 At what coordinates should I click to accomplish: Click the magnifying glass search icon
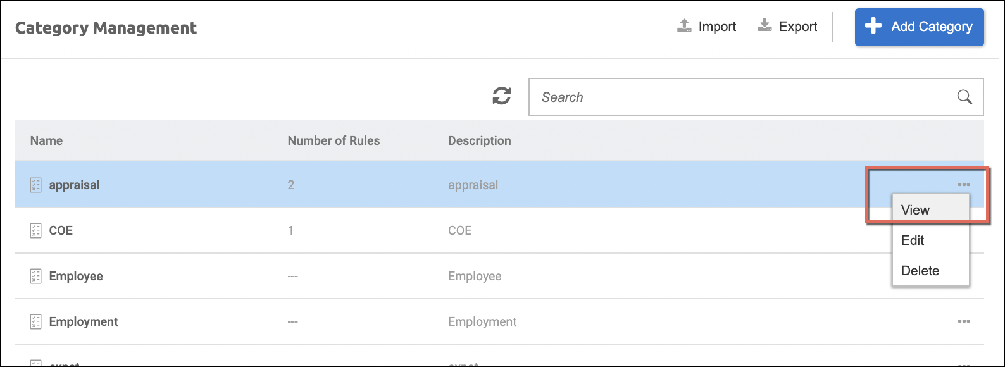tap(964, 97)
